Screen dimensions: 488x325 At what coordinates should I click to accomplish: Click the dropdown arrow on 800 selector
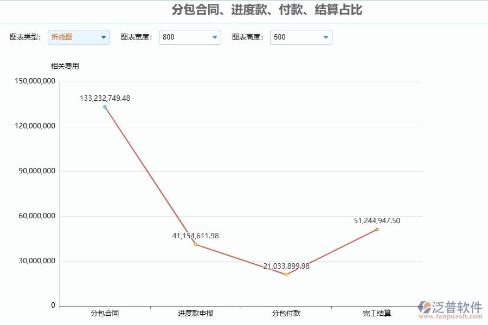214,37
